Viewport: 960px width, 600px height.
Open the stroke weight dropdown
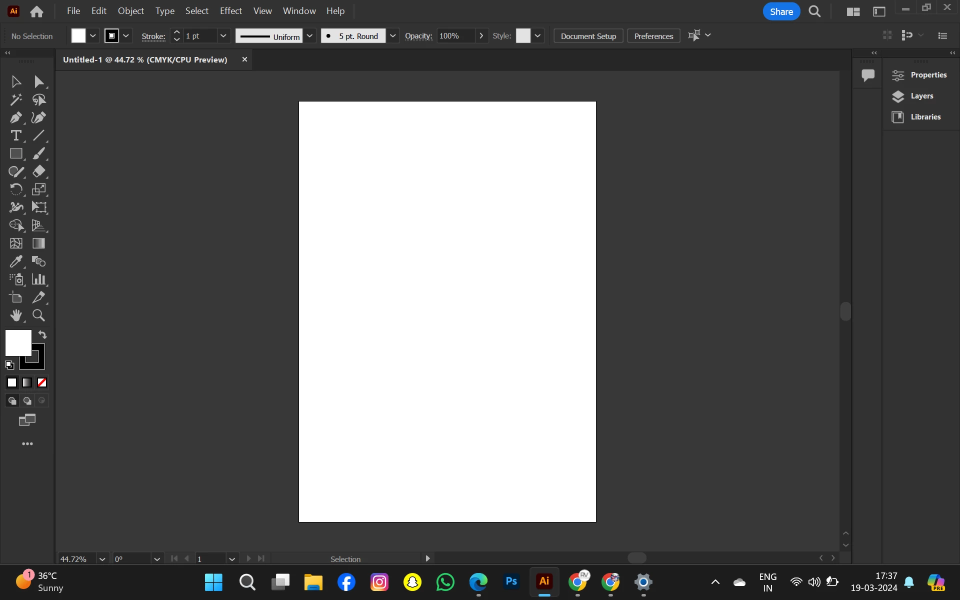tap(223, 36)
